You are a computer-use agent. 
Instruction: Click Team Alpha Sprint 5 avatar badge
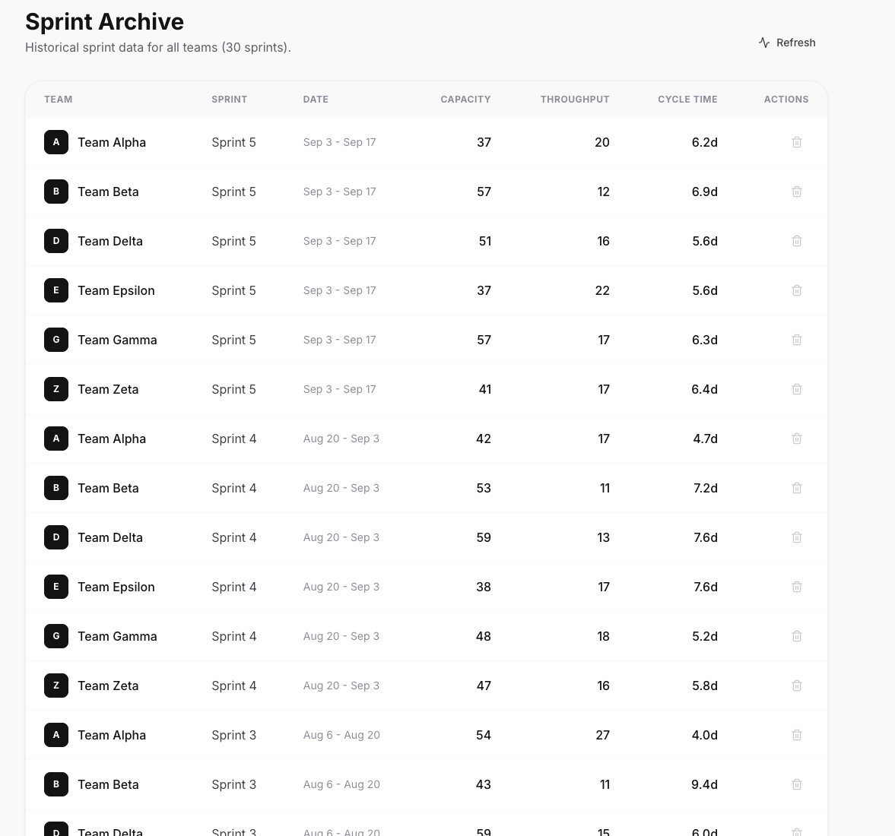[x=56, y=142]
